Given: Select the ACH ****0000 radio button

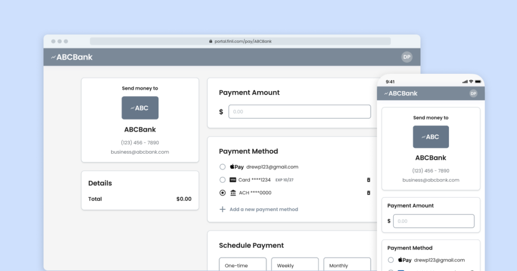Looking at the screenshot, I should pos(223,193).
